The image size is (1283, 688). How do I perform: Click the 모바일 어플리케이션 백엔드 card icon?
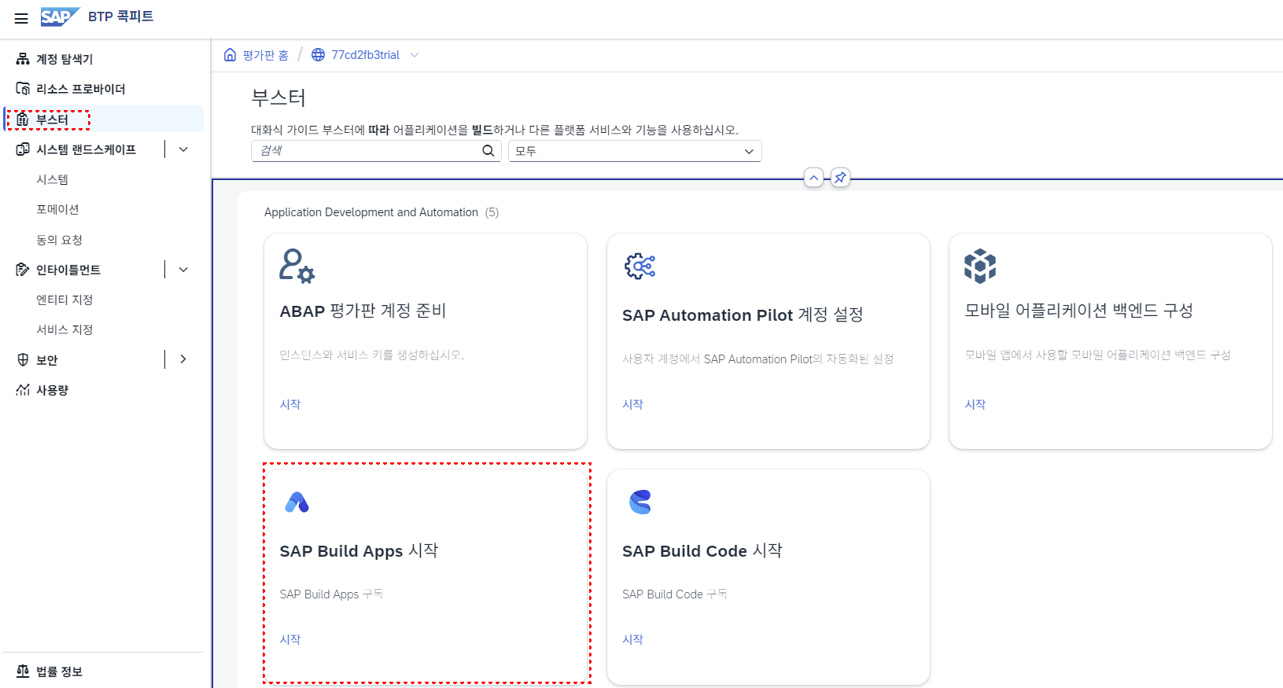(980, 266)
